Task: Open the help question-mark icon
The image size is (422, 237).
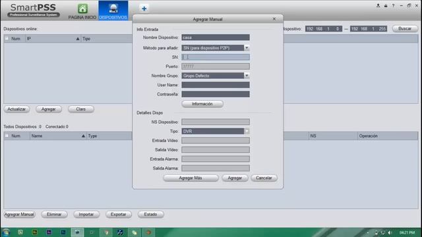Action: click(x=393, y=5)
